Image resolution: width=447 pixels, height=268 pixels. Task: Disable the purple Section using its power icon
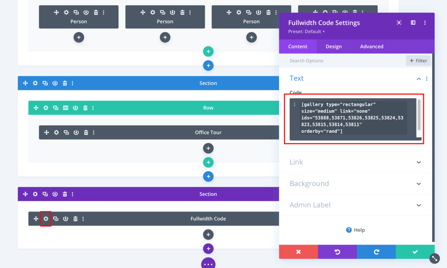55,194
